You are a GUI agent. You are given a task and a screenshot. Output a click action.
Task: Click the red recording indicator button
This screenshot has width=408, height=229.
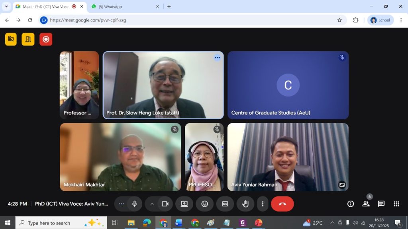(46, 39)
